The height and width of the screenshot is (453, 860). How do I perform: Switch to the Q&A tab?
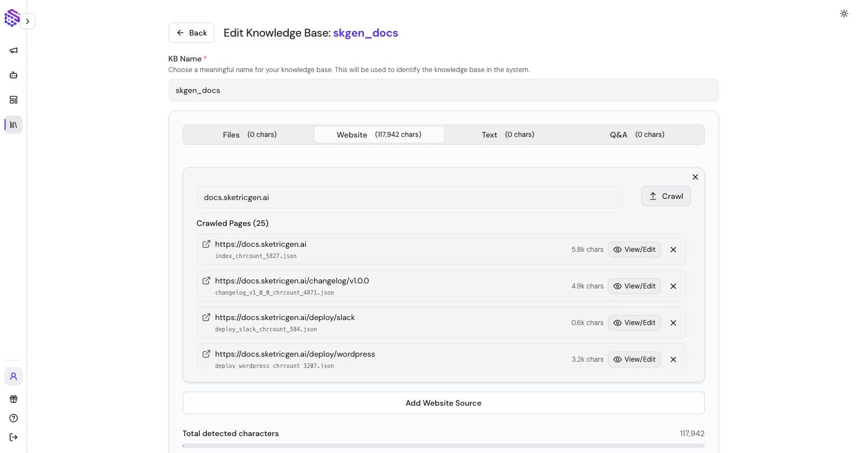pos(637,135)
